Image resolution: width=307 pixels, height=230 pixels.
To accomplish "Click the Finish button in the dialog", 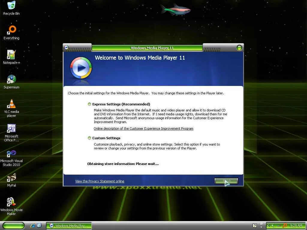I will (x=226, y=181).
